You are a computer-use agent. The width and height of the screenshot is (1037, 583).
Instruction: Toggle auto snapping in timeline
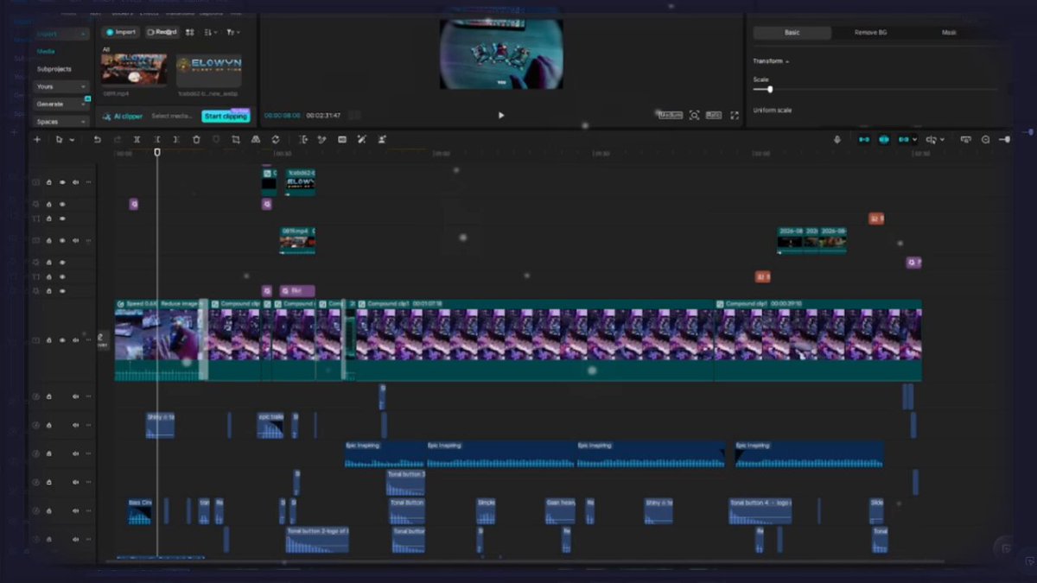[884, 139]
